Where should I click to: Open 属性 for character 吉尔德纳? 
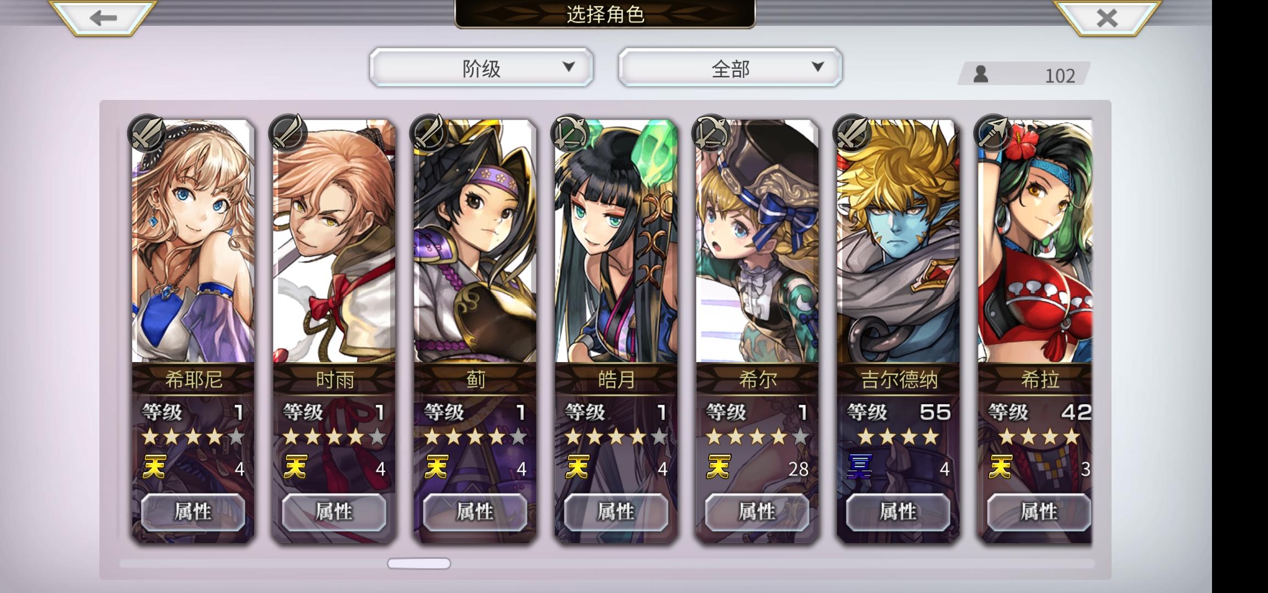[898, 512]
